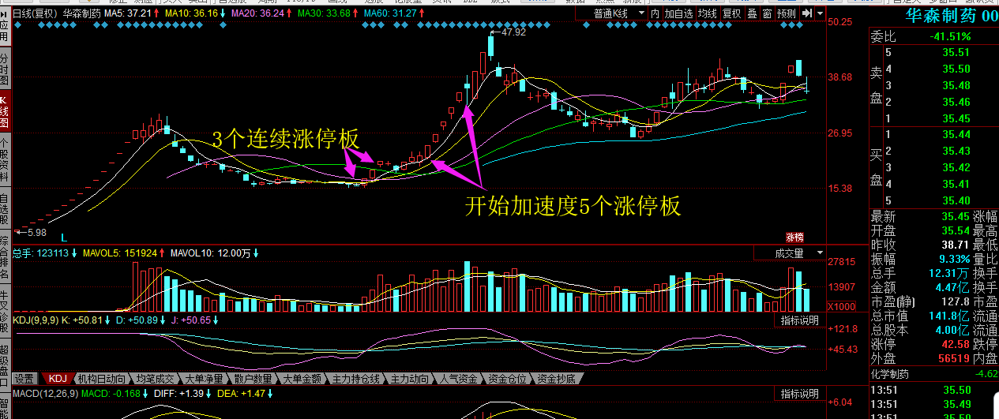Screen dimensions: 999x419
Task: Click the 委比 -41.51% value
Action: (950, 36)
